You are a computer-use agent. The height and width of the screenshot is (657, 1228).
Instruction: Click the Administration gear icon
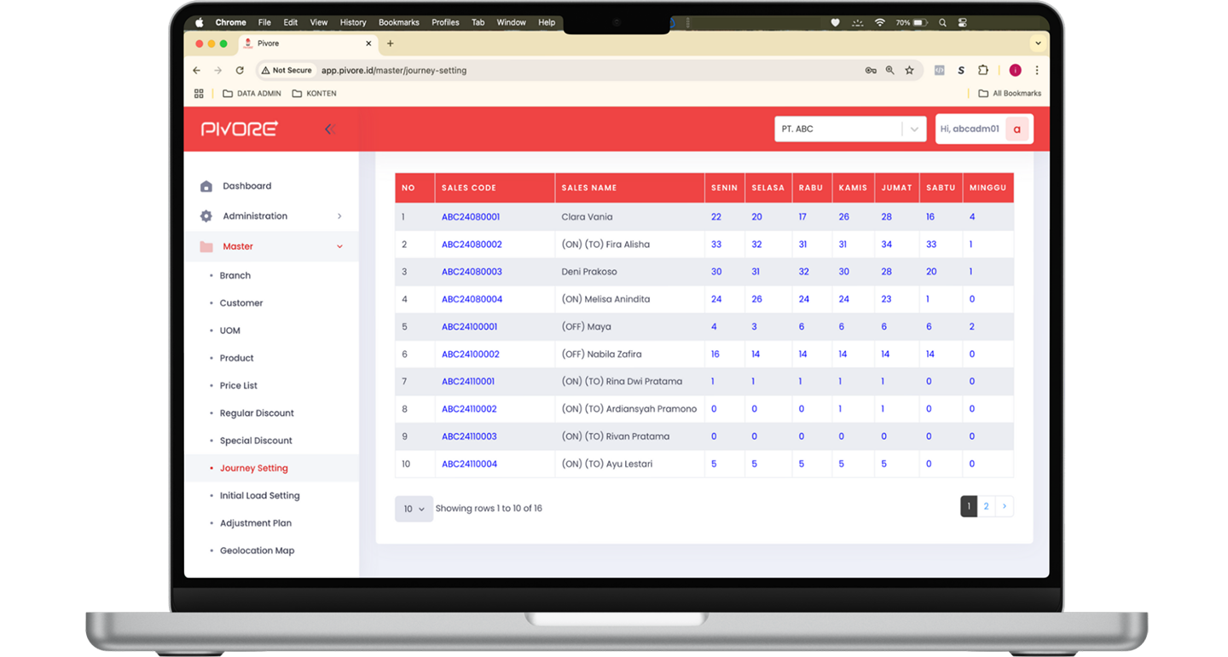[206, 216]
